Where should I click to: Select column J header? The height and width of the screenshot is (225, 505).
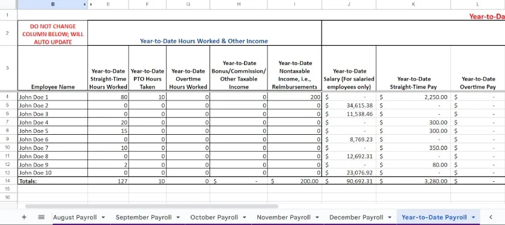(x=349, y=4)
